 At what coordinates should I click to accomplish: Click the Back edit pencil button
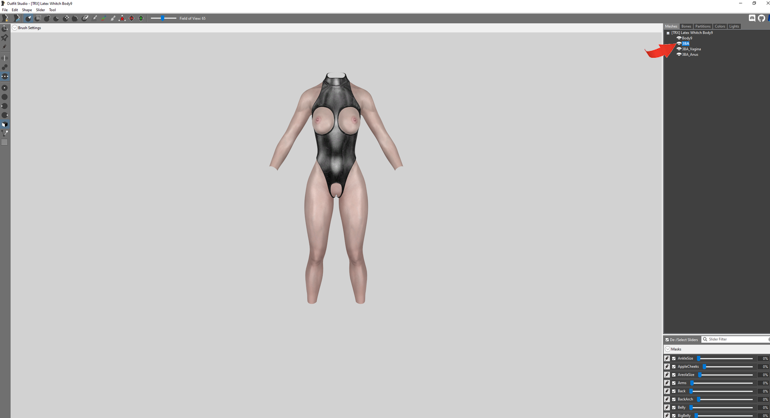667,391
